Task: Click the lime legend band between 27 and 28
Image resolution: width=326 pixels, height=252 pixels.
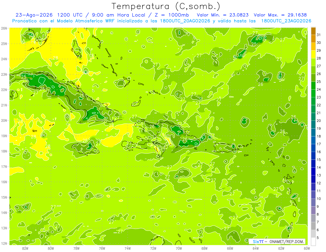Action: (x=314, y=63)
